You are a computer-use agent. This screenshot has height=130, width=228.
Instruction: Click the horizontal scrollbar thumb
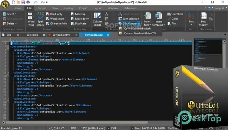pos(77,123)
